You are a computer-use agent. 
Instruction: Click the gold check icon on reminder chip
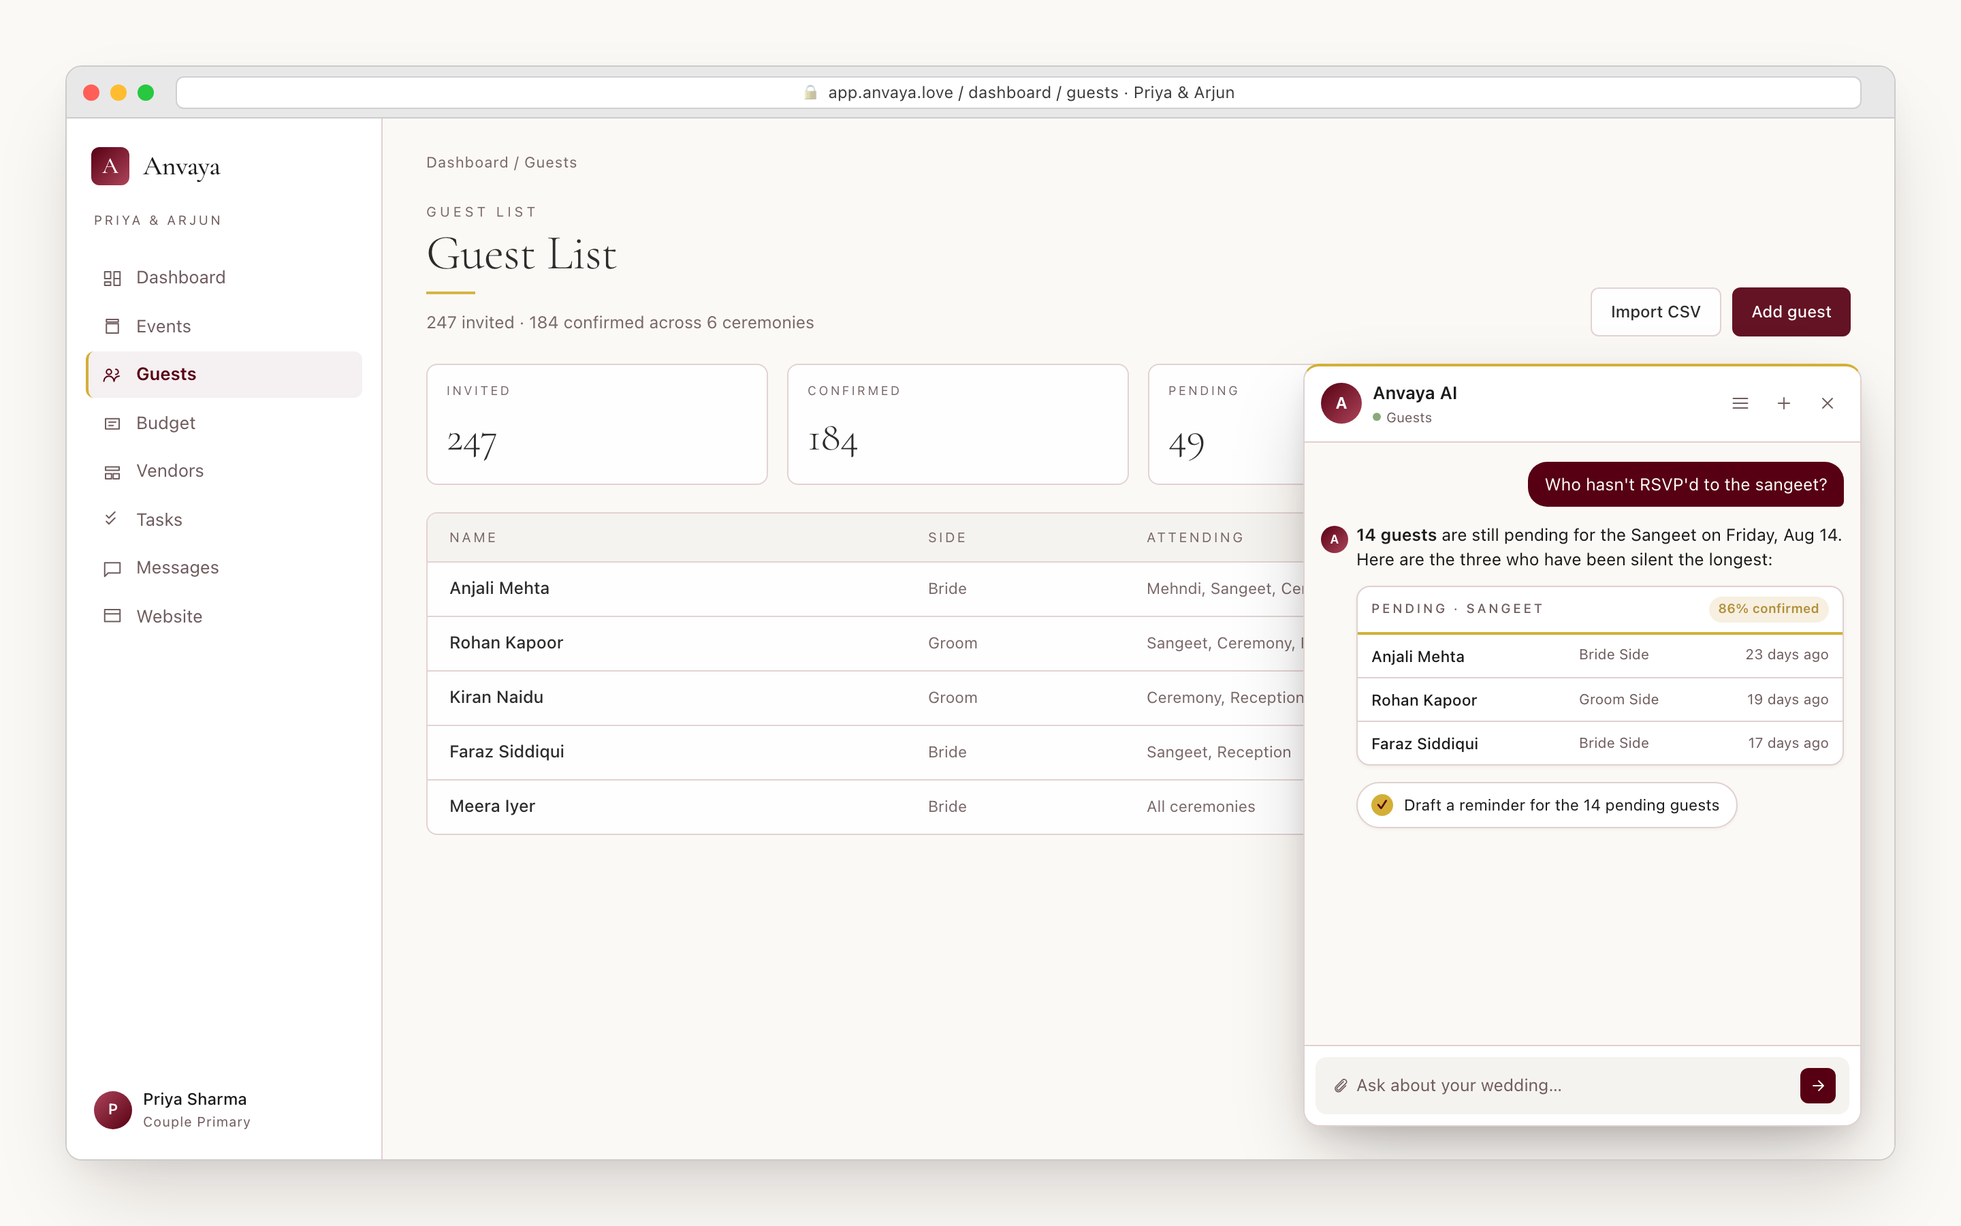(1382, 804)
